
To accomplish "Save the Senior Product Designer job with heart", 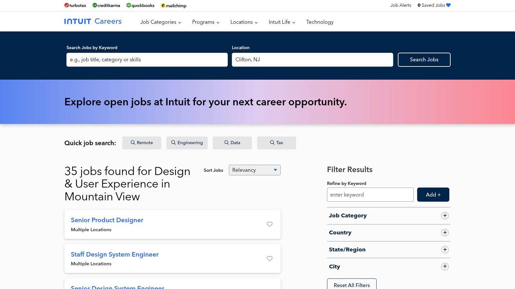I will pos(270,224).
